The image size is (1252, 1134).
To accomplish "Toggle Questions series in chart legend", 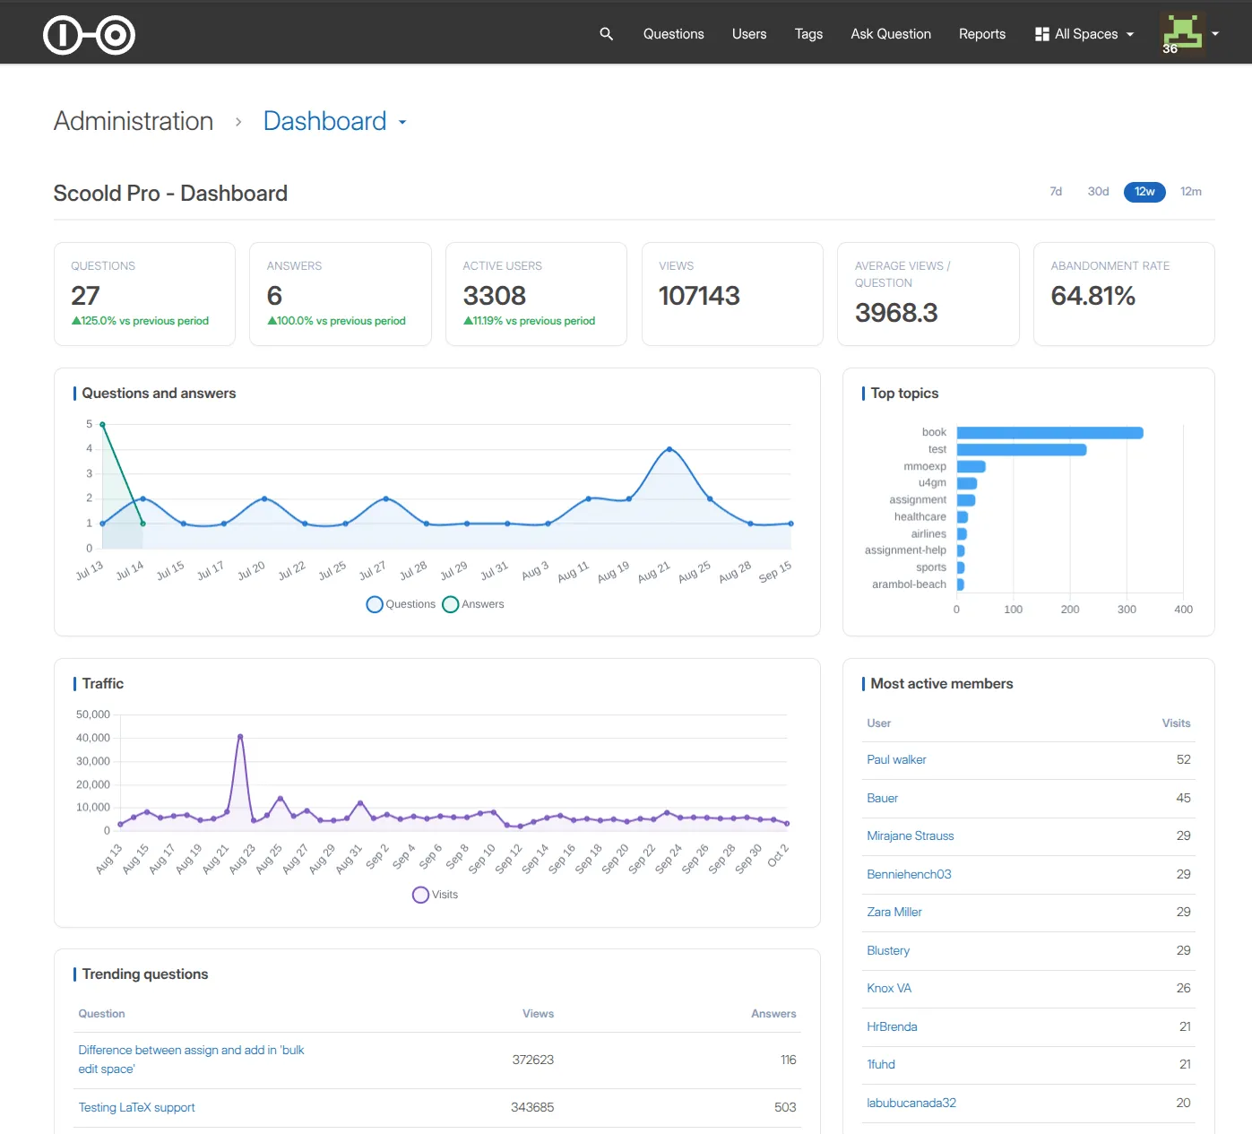I will click(x=401, y=604).
